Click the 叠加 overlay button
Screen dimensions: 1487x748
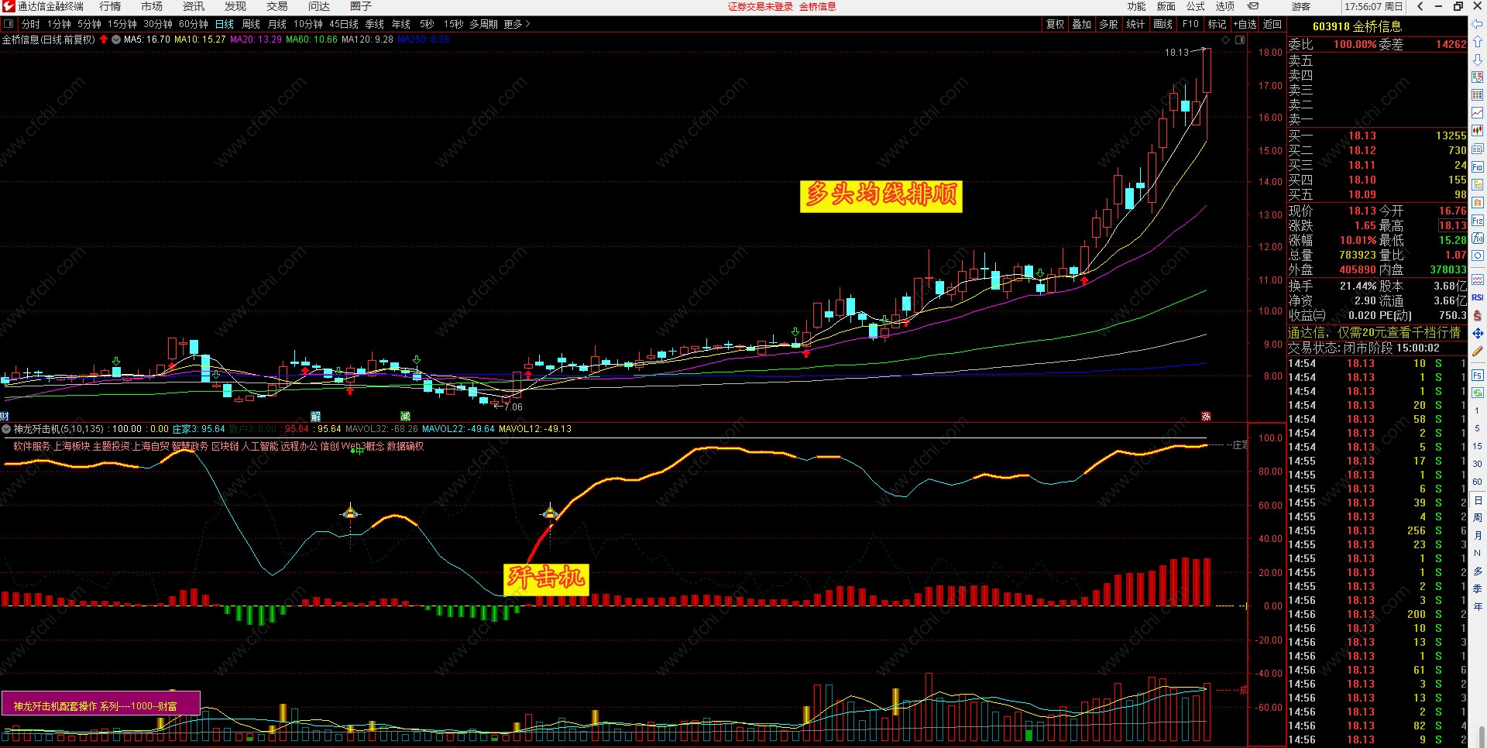(x=1082, y=24)
